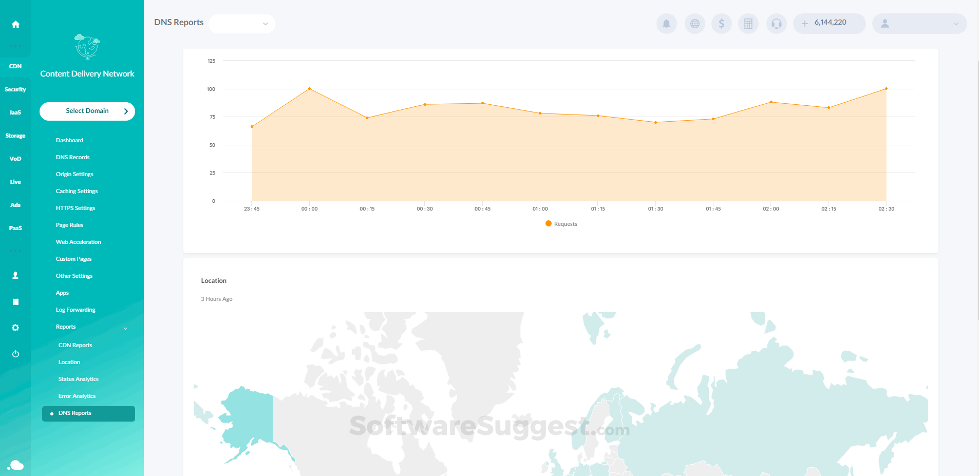Click the 00:00 data point on chart
Image resolution: width=979 pixels, height=476 pixels.
(309, 89)
